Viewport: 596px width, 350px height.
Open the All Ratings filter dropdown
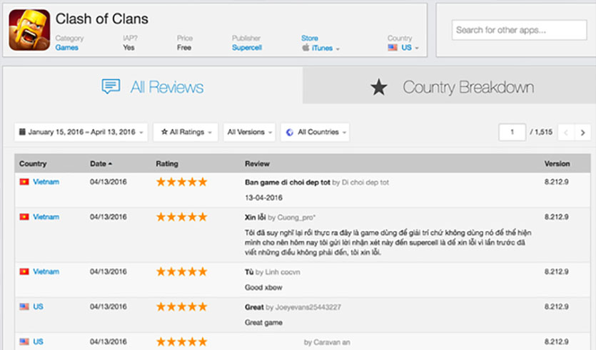(x=186, y=132)
